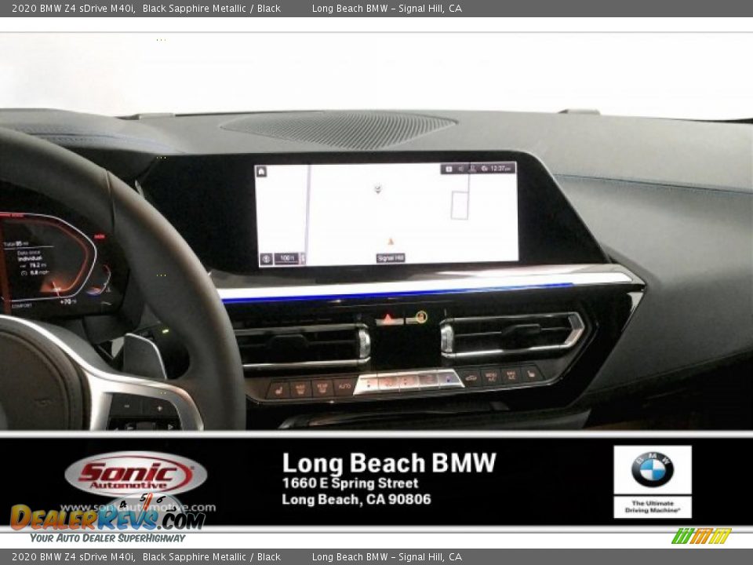The image size is (753, 565).
Task: Tap the 12:27 pm clock display
Action: 500,169
